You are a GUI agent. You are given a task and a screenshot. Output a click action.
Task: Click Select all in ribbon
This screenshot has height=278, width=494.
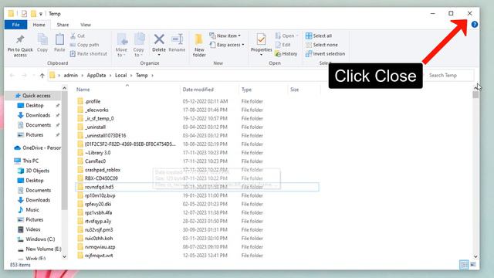[x=319, y=36]
